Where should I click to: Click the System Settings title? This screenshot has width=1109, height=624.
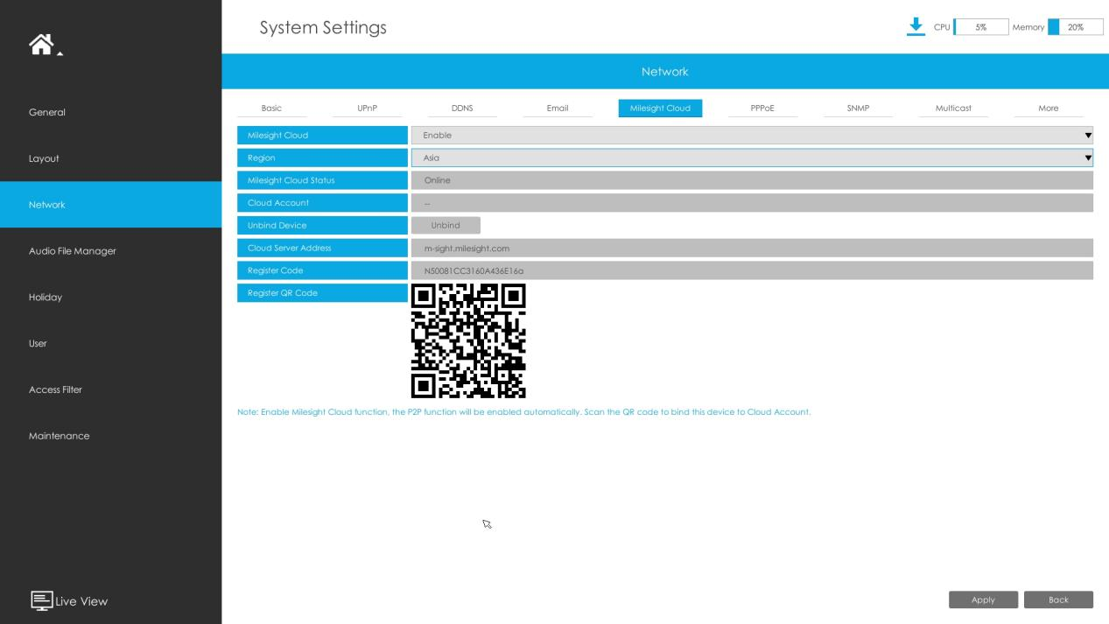(323, 27)
